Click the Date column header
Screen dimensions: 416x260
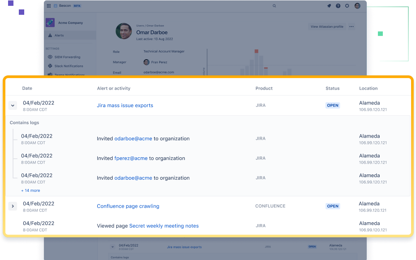(27, 88)
